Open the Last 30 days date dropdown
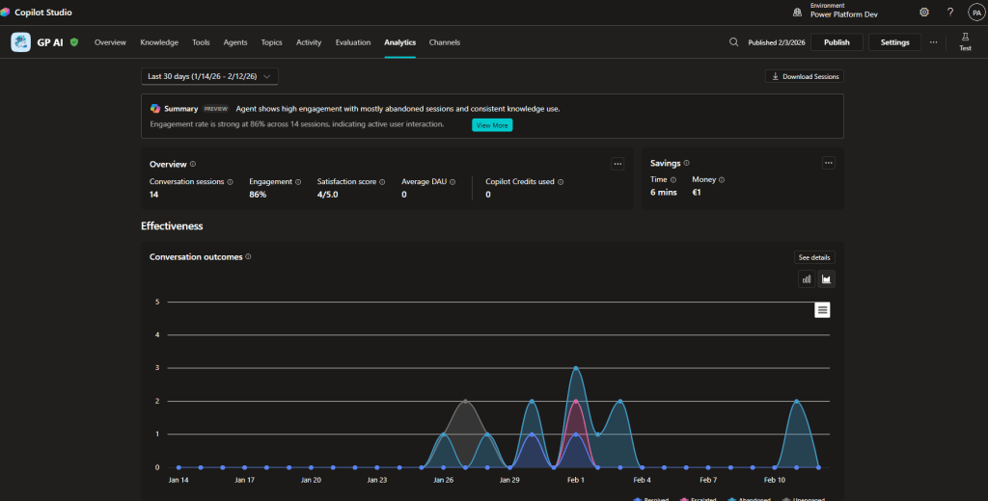Image resolution: width=988 pixels, height=501 pixels. point(209,76)
